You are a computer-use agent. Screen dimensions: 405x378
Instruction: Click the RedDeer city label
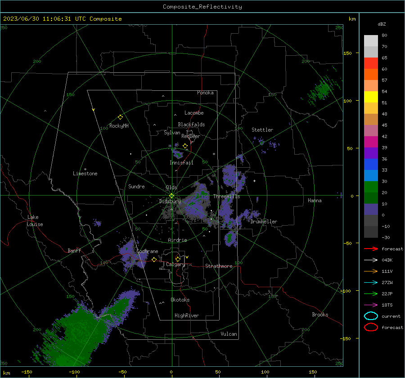point(191,136)
